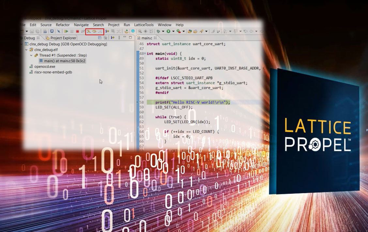
Task: Collapse the main function fold at line 48
Action: [145, 53]
